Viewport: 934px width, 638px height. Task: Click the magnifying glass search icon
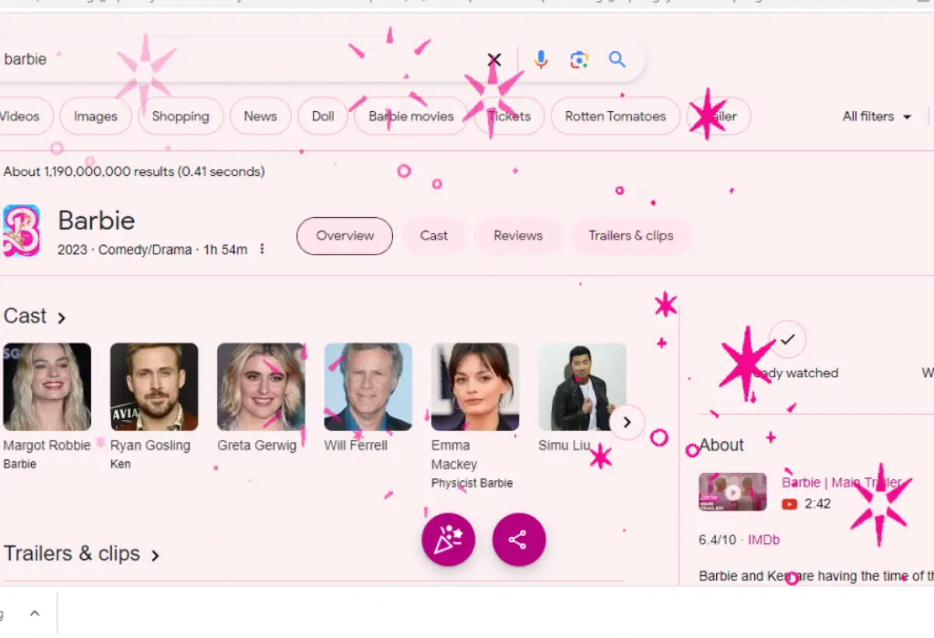(x=616, y=59)
